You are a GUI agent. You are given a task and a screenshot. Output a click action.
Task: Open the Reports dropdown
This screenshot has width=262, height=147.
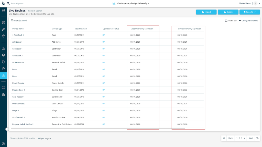(x=249, y=12)
